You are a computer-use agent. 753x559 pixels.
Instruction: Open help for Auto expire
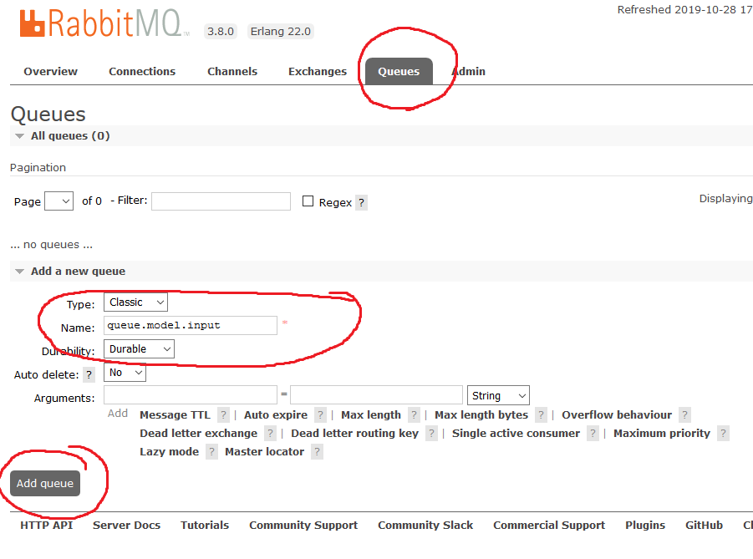pyautogui.click(x=320, y=415)
